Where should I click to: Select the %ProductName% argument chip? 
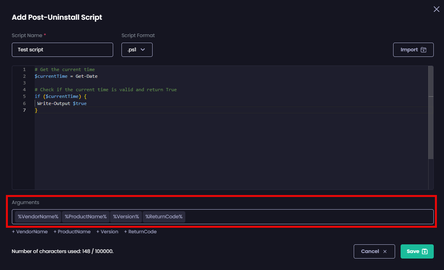pos(86,216)
